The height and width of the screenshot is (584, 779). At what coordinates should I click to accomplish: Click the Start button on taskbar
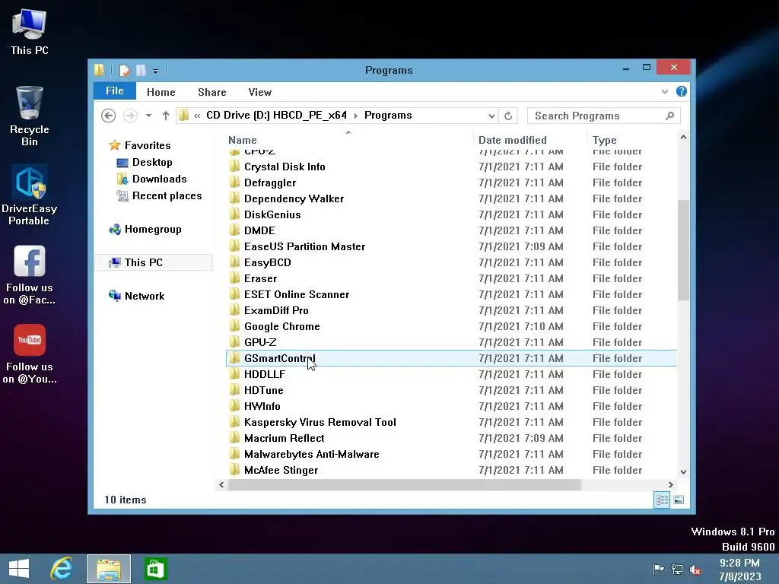(19, 569)
